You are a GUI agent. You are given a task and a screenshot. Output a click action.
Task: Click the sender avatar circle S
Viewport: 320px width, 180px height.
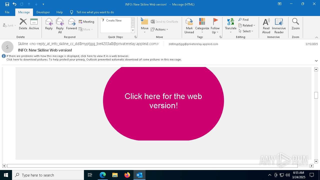point(7,47)
